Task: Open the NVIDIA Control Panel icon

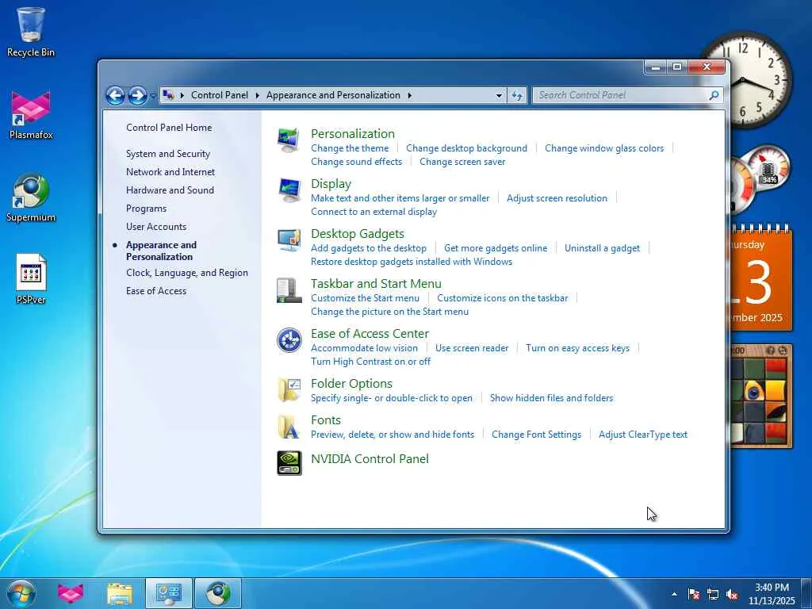Action: [289, 463]
